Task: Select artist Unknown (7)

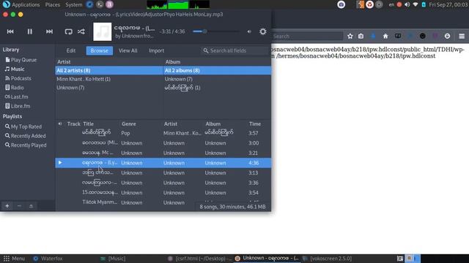Action: 109,88
